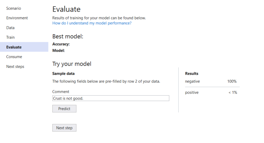Go to Next steps in sidebar
The width and height of the screenshot is (264, 143).
tap(15, 67)
